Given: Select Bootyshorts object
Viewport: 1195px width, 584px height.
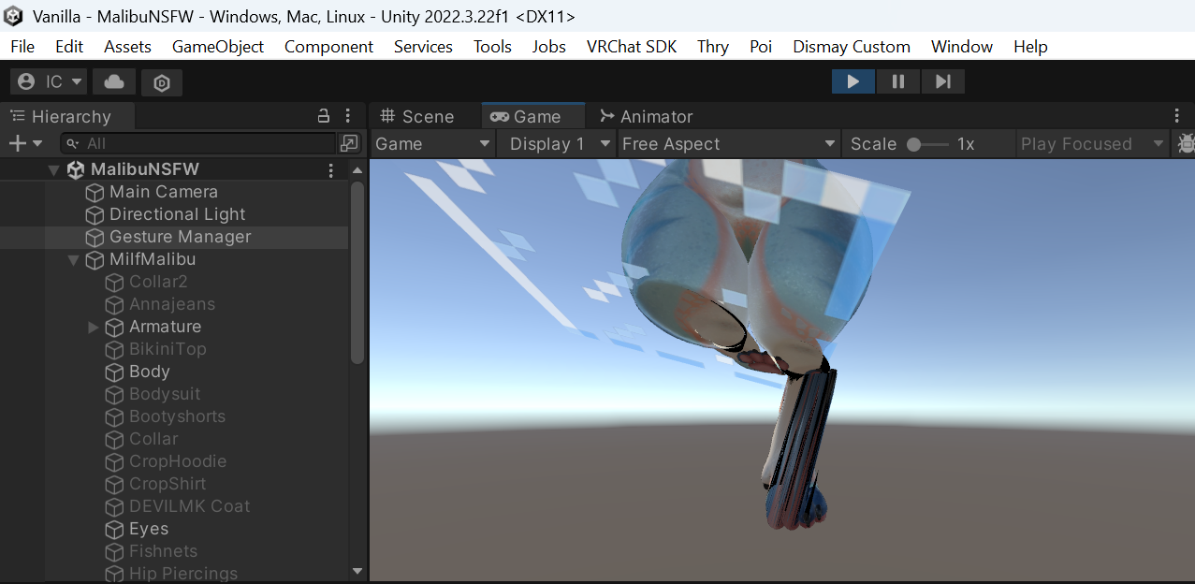Looking at the screenshot, I should (177, 416).
